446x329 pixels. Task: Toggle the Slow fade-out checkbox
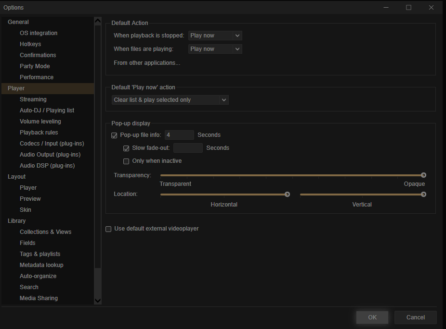(126, 148)
